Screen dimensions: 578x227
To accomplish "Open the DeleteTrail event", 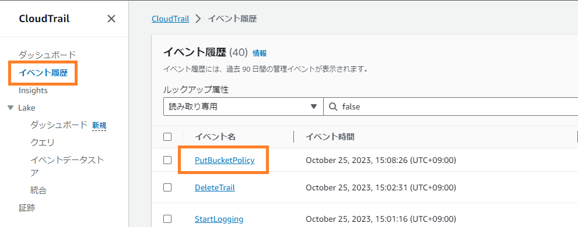I will (215, 187).
